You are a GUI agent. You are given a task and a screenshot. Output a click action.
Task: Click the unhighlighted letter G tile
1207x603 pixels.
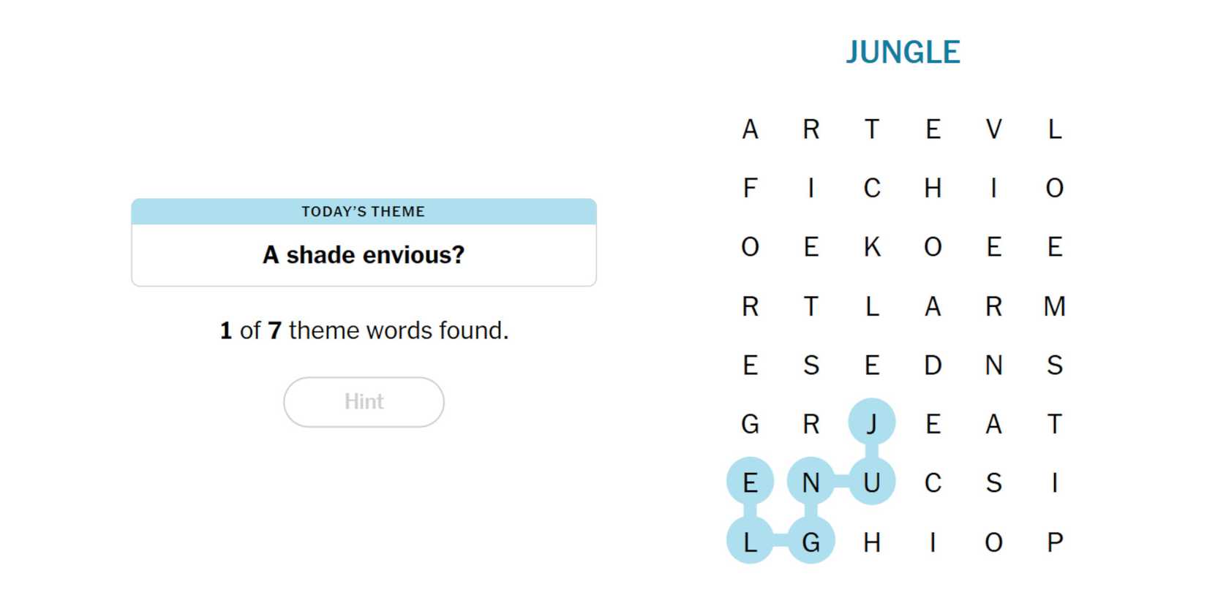tap(750, 424)
